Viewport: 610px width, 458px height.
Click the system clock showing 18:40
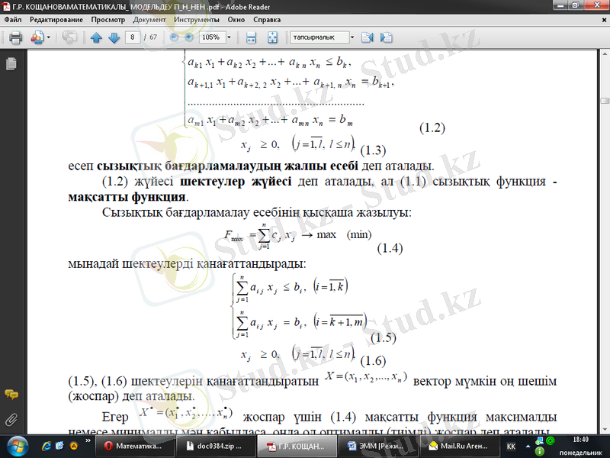(x=581, y=440)
